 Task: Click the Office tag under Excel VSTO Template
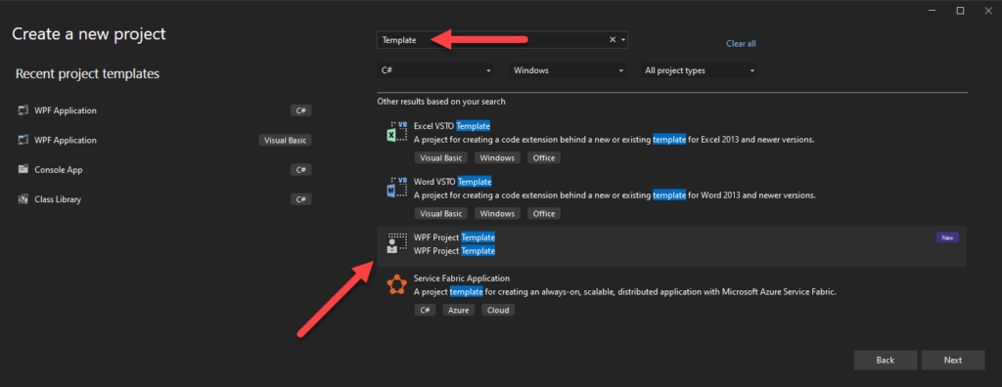(544, 157)
